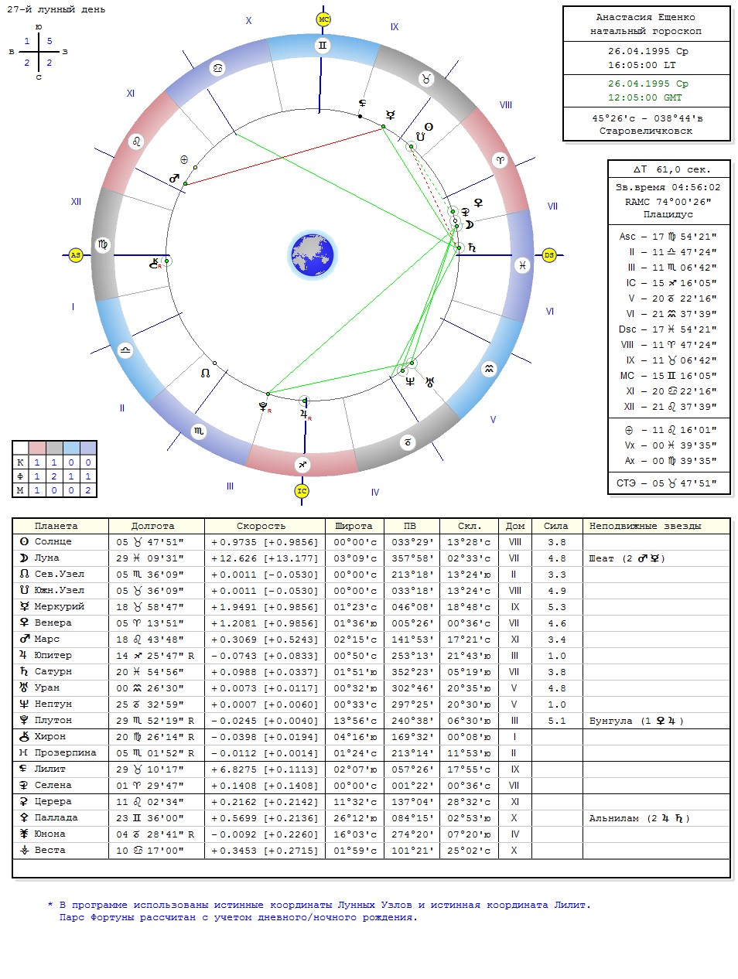Select the glyph icon in the Веста table row
738x979 pixels.
tap(24, 850)
